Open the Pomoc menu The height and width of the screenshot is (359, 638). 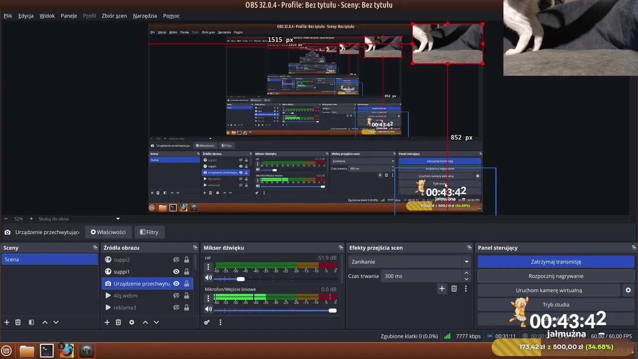[x=171, y=15]
